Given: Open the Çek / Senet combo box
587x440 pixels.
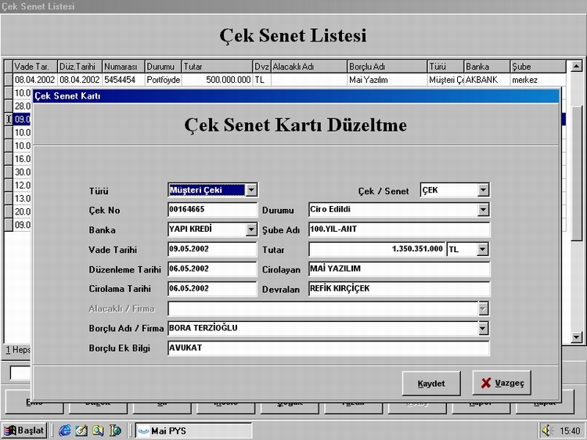Looking at the screenshot, I should click(x=483, y=189).
